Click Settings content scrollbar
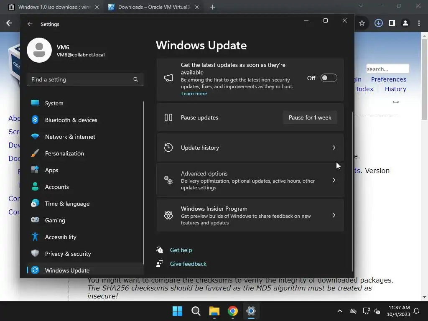428x321 pixels. click(x=353, y=191)
